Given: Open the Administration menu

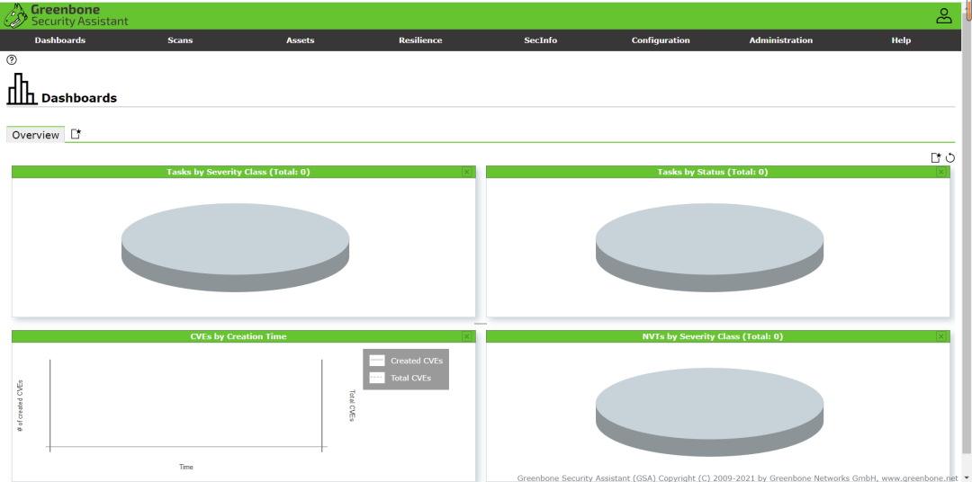Looking at the screenshot, I should (x=781, y=40).
